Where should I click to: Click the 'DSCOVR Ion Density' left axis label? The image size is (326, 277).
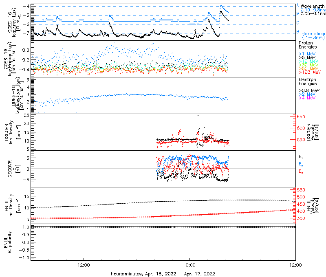click(13, 132)
